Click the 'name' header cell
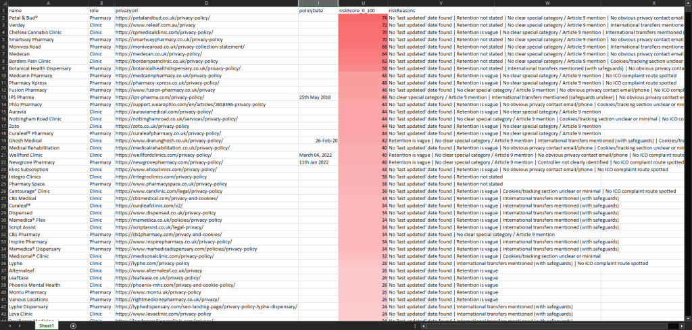The width and height of the screenshot is (692, 330). (x=48, y=9)
